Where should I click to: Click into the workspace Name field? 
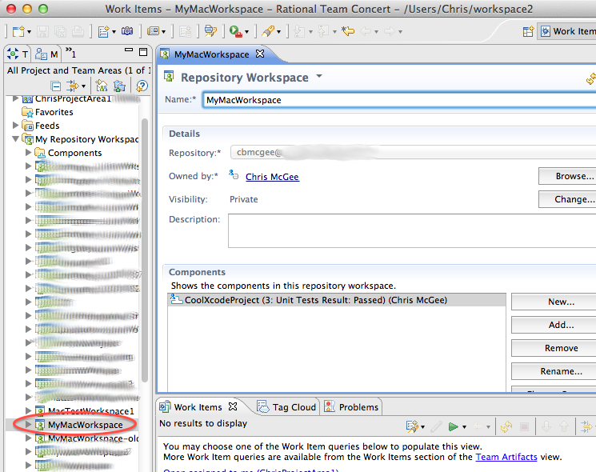pyautogui.click(x=399, y=100)
